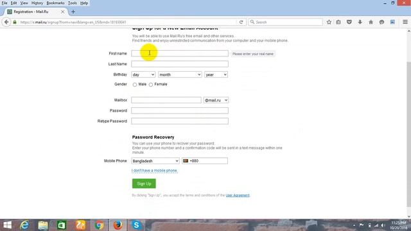Click the URL address bar
The width and height of the screenshot is (411, 231).
click(128, 22)
